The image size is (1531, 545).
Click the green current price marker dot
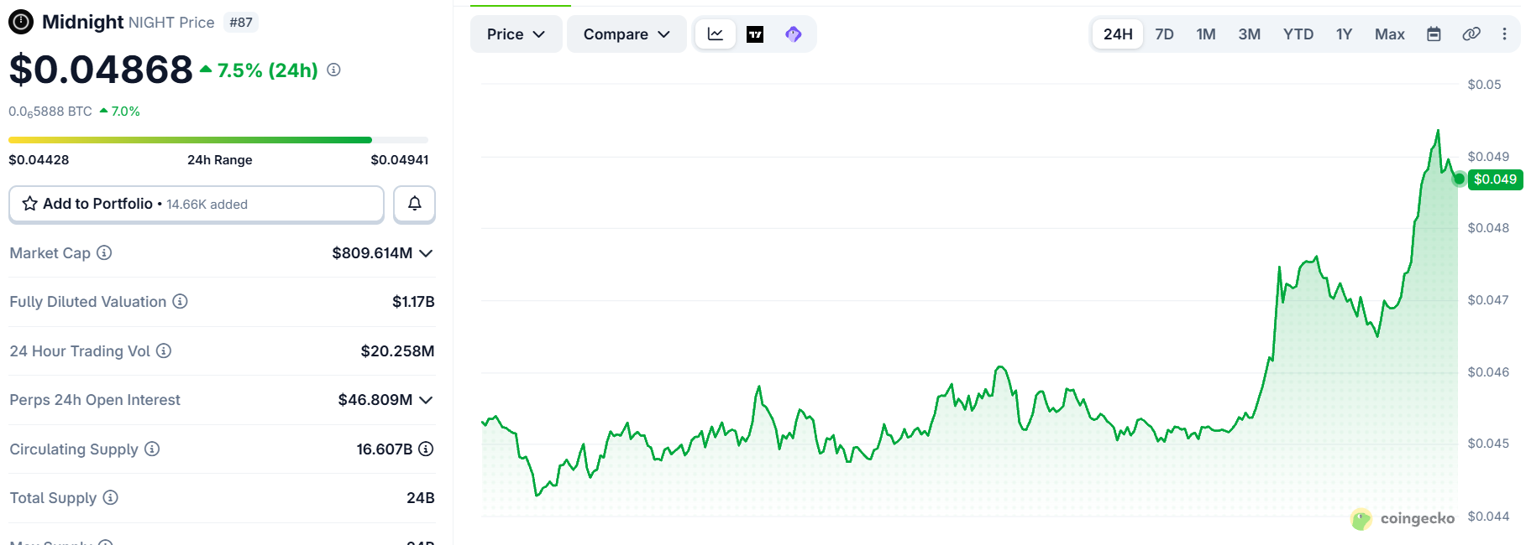[x=1459, y=179]
